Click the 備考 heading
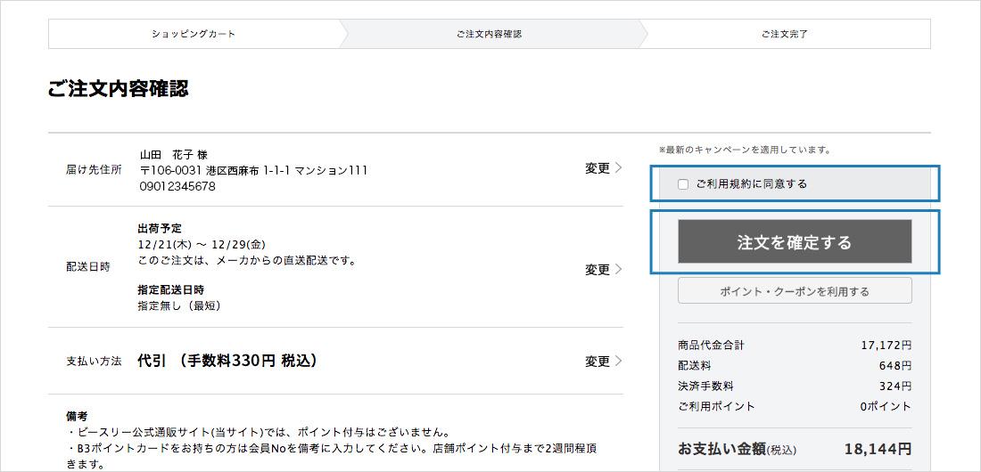 pyautogui.click(x=78, y=415)
